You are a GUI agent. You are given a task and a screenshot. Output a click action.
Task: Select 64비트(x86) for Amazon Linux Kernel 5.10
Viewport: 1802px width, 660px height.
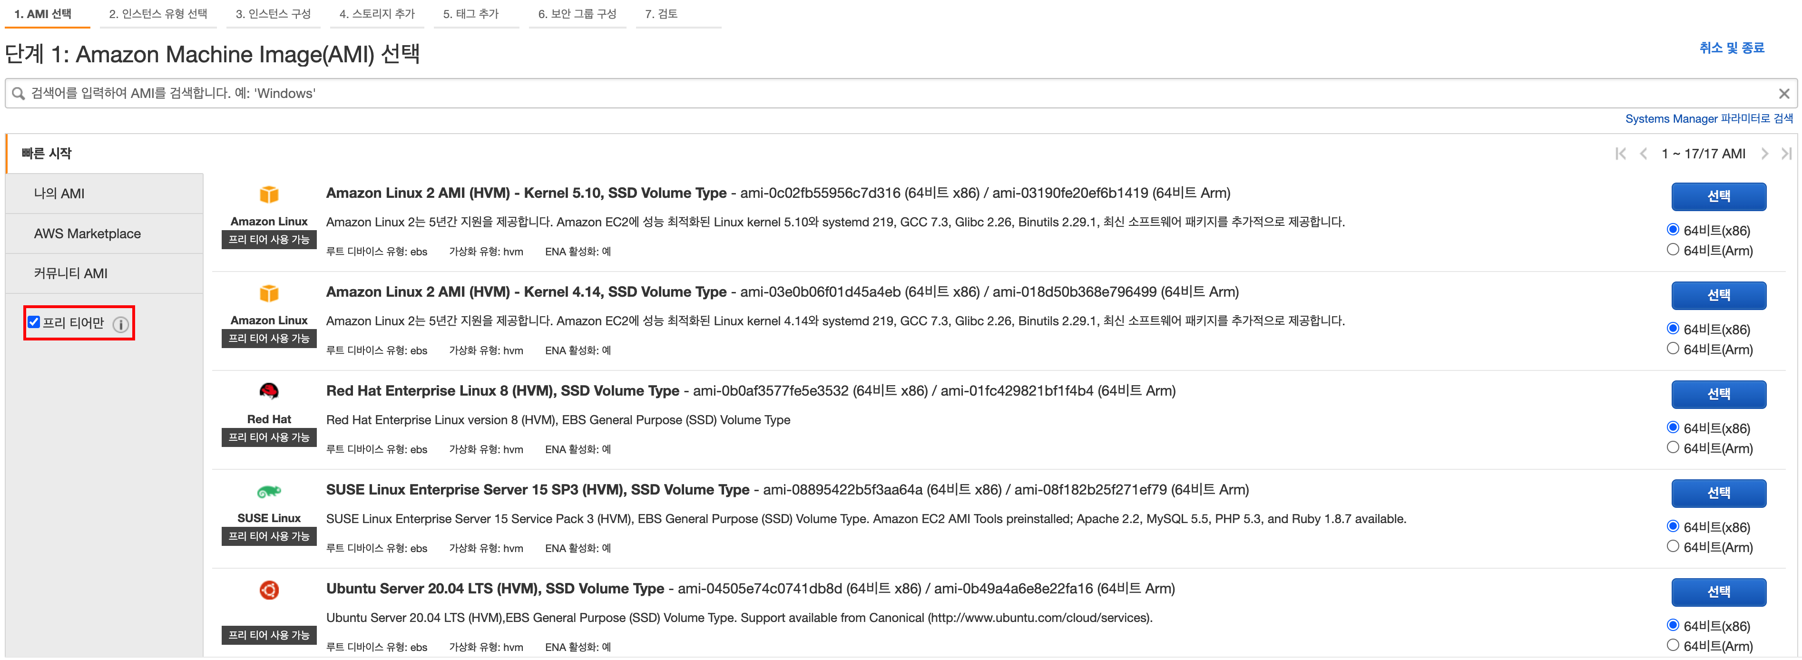coord(1673,229)
